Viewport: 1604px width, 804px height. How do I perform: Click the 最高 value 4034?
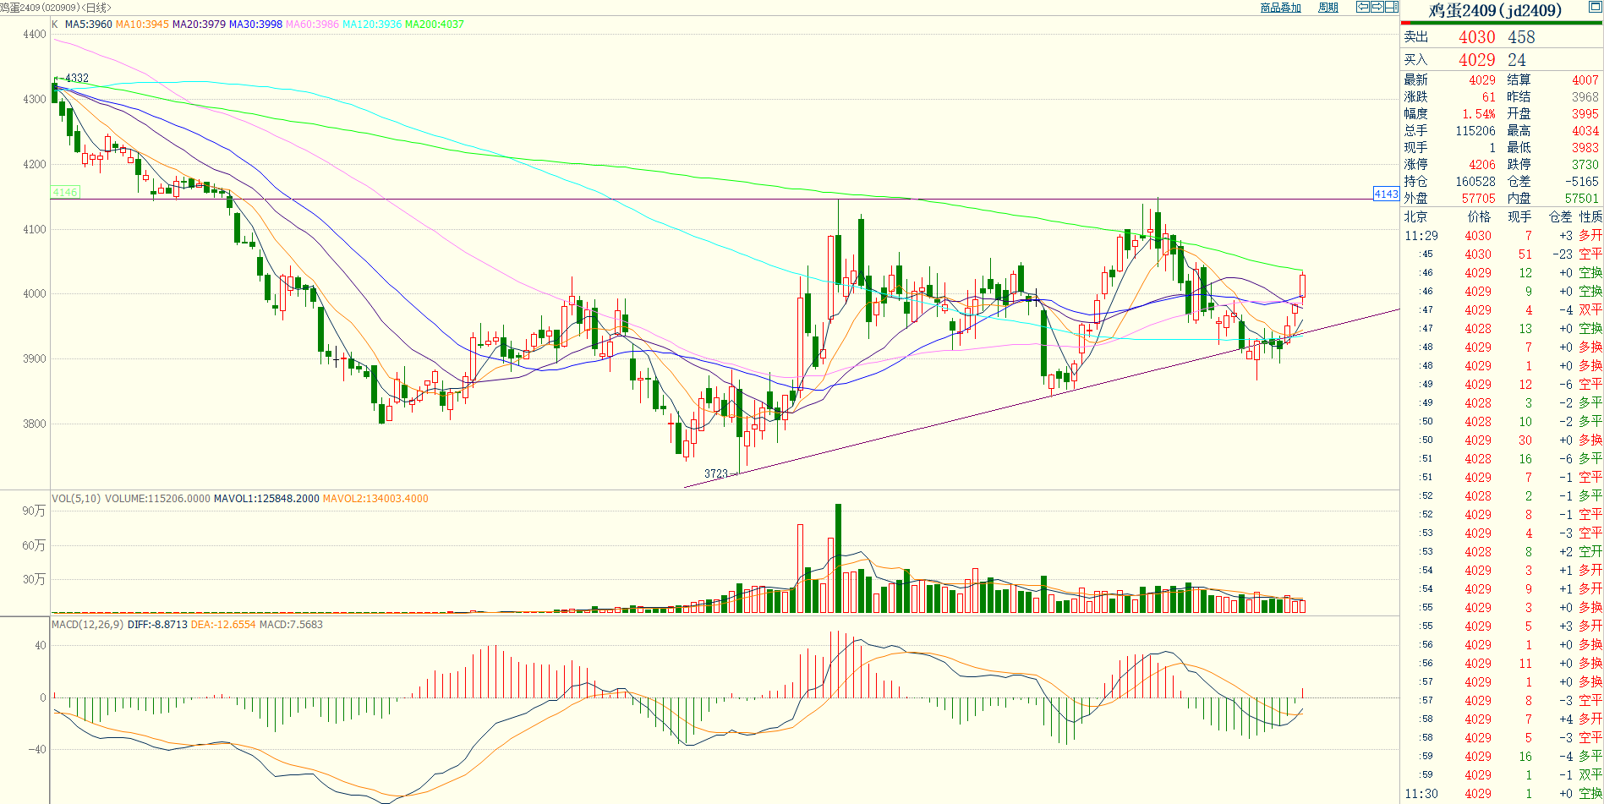click(1585, 131)
